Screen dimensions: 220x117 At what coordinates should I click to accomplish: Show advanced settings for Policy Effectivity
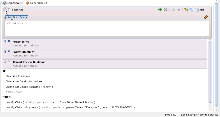(x=9, y=51)
